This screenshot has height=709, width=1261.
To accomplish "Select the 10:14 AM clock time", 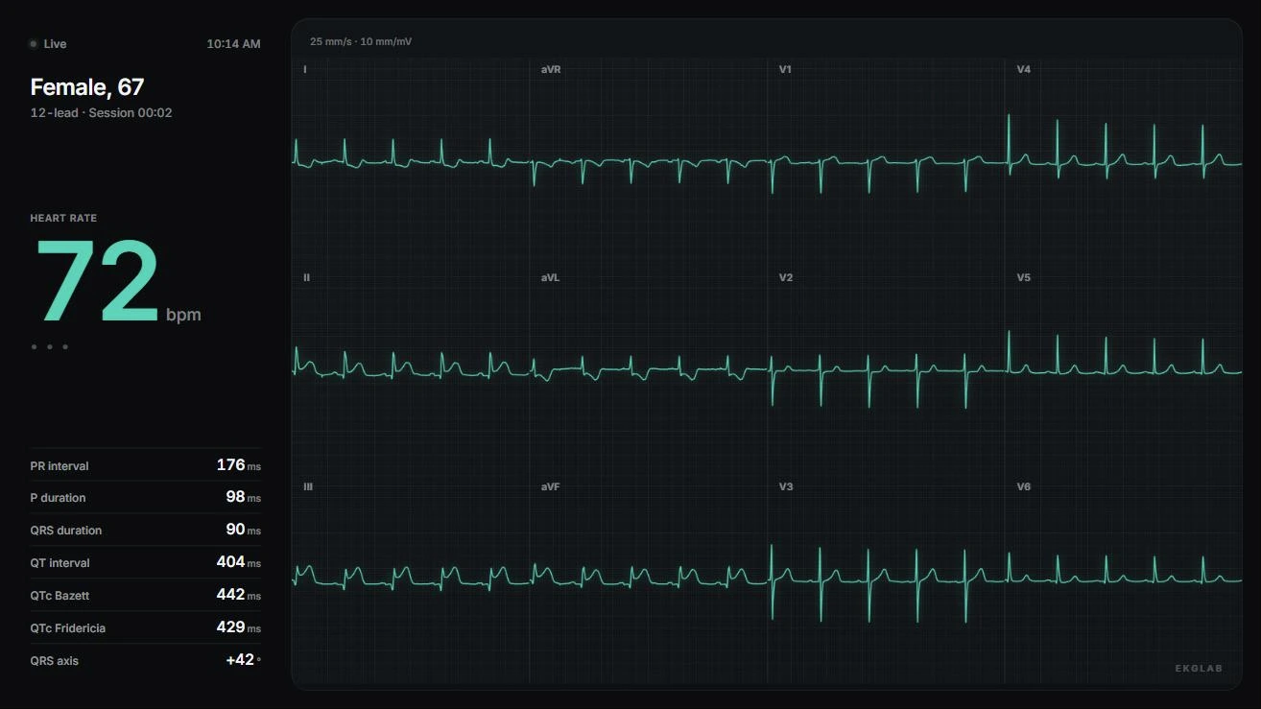I will pos(233,44).
